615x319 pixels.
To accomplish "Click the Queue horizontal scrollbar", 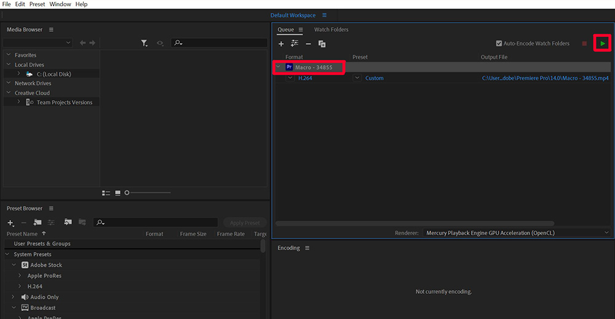I will tap(415, 223).
